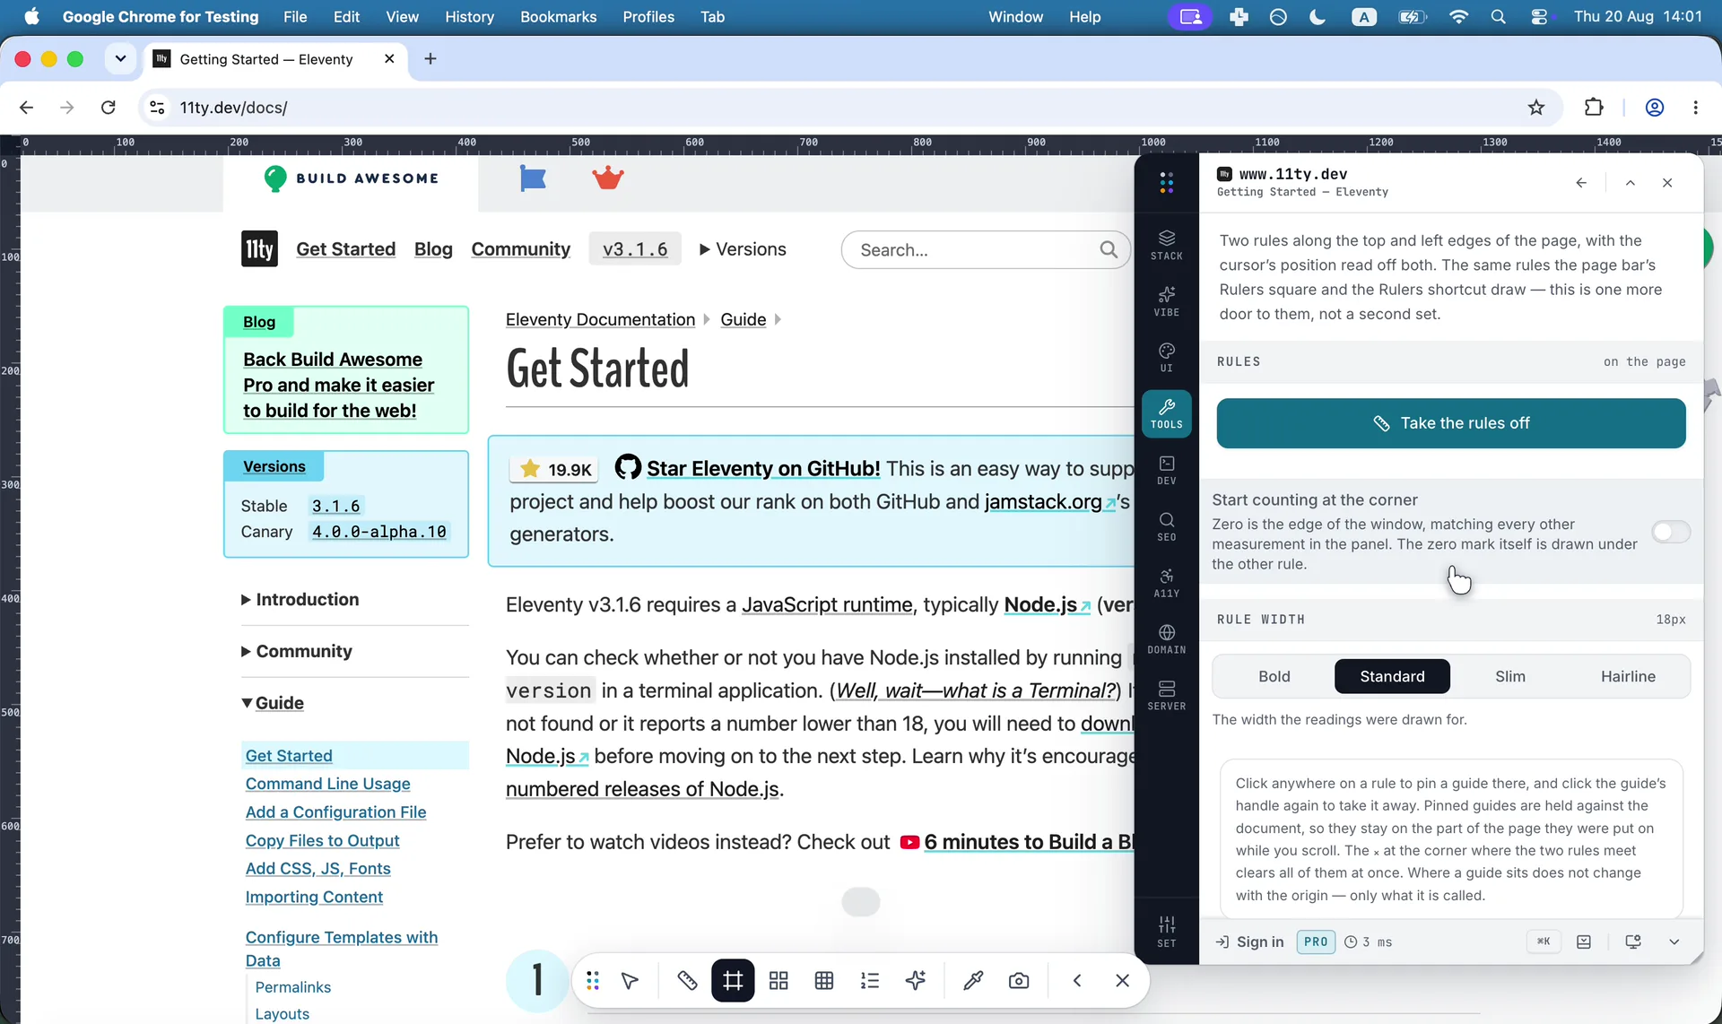
Task: Close the floating toolbar with the X
Action: 1122,981
